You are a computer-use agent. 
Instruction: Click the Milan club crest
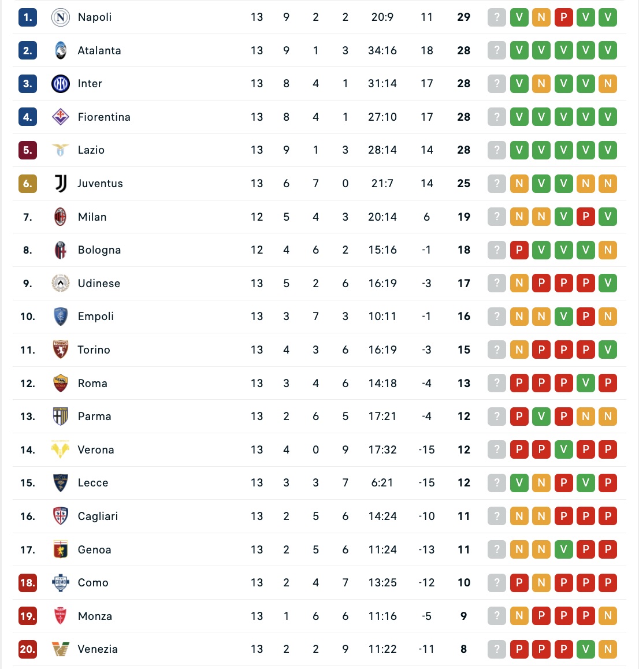click(61, 217)
